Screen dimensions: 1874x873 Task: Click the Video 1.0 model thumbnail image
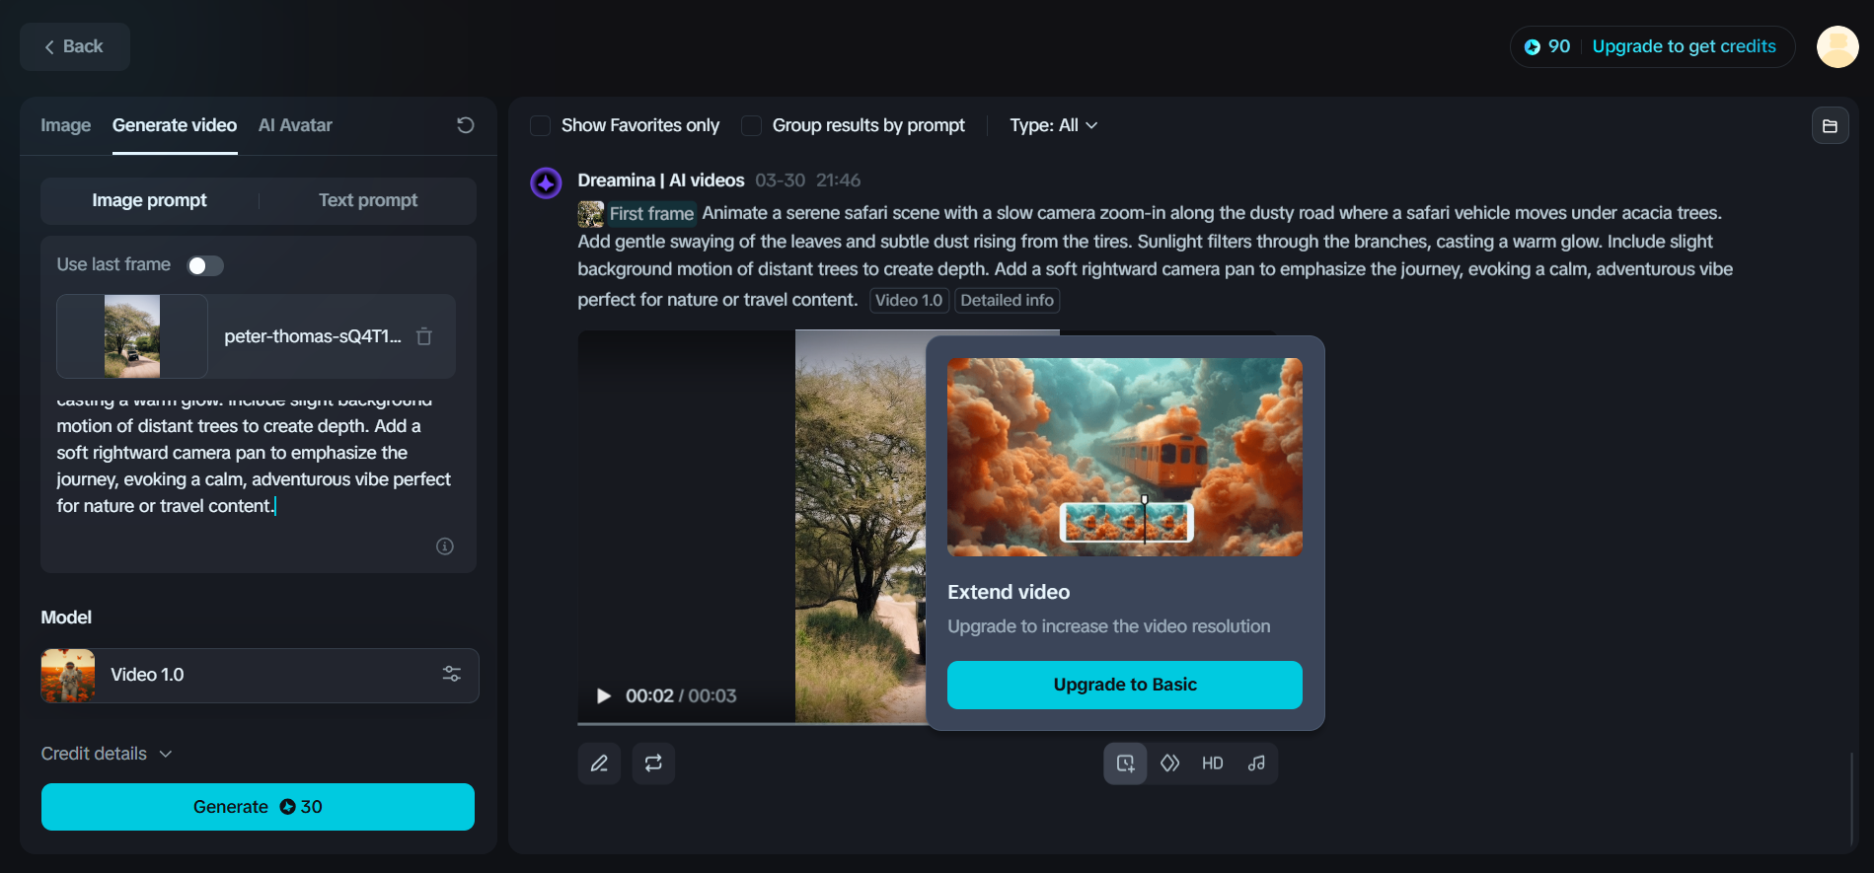68,676
